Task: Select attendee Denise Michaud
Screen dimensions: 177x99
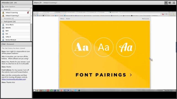Action: coord(11,40)
